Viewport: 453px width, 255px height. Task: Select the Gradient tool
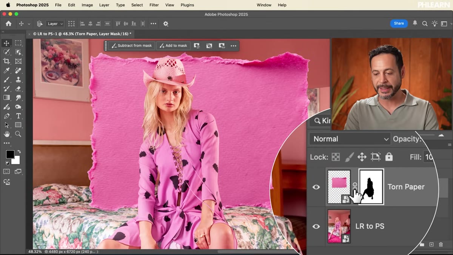point(6,98)
